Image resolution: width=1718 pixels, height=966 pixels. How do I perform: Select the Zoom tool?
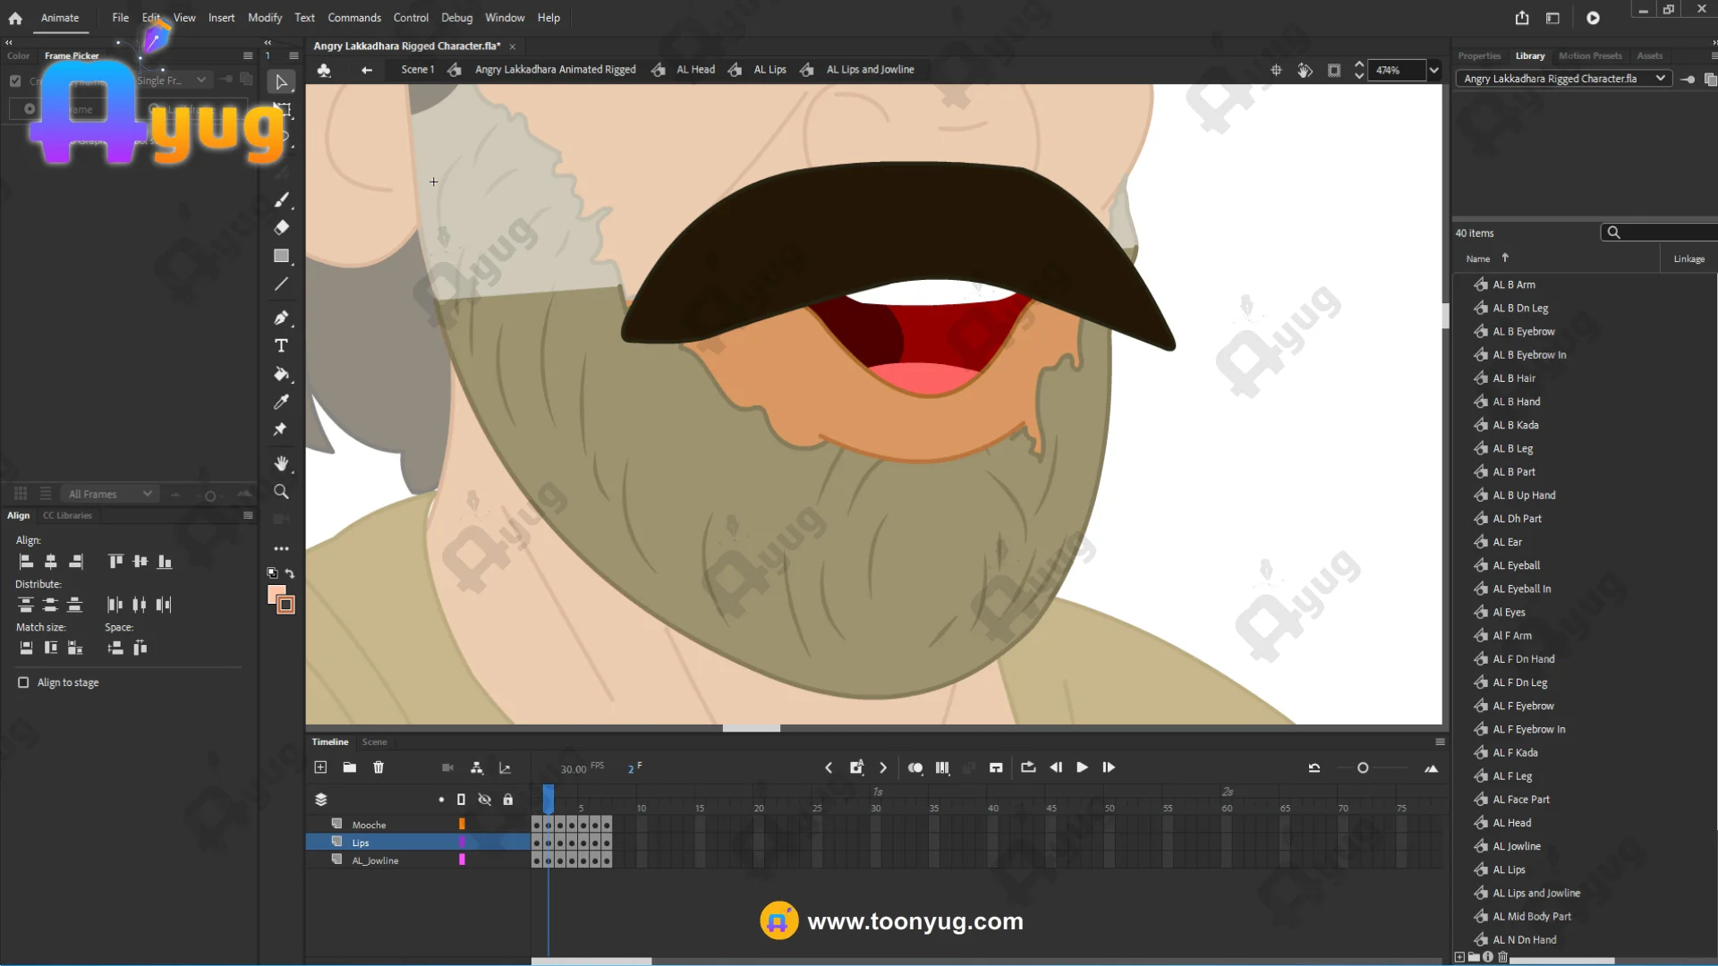(281, 492)
